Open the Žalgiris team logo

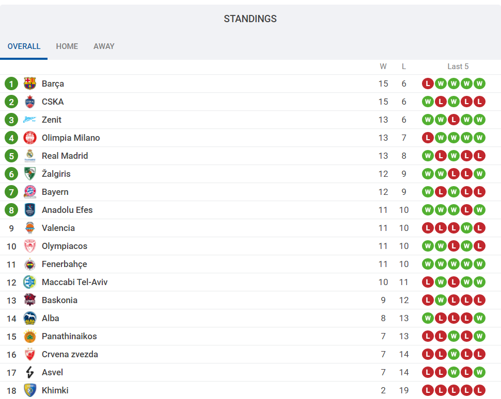click(30, 174)
